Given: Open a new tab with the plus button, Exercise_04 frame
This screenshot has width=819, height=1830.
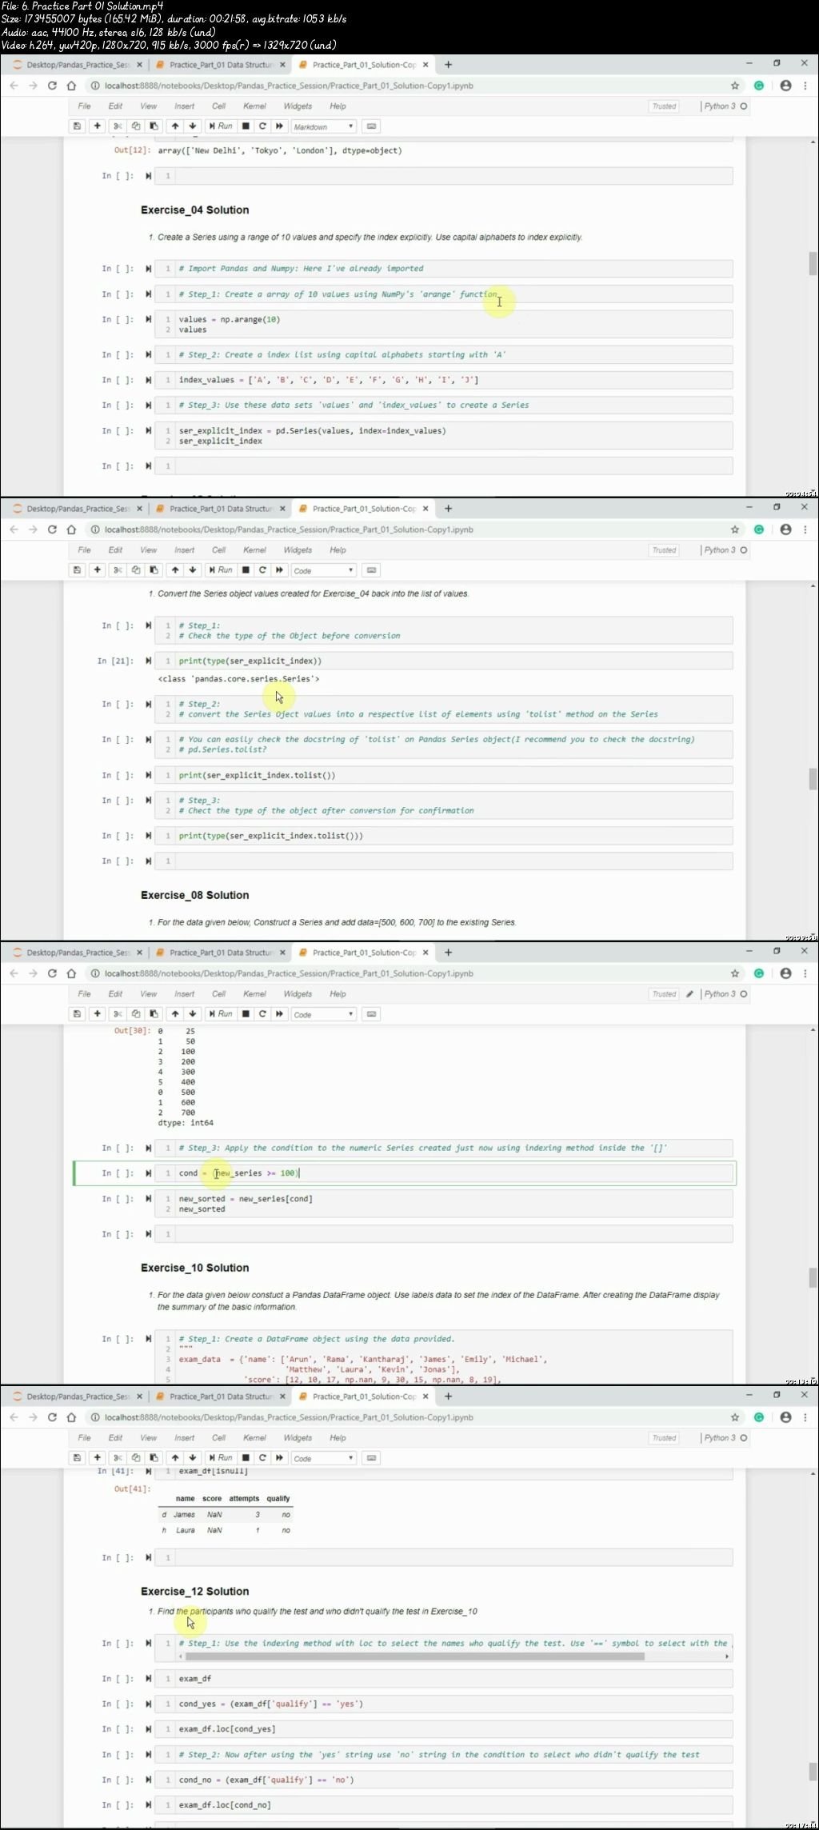Looking at the screenshot, I should (448, 64).
